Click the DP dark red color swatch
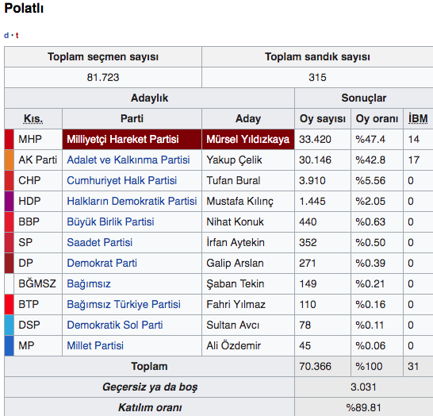The width and height of the screenshot is (433, 416). [9, 263]
